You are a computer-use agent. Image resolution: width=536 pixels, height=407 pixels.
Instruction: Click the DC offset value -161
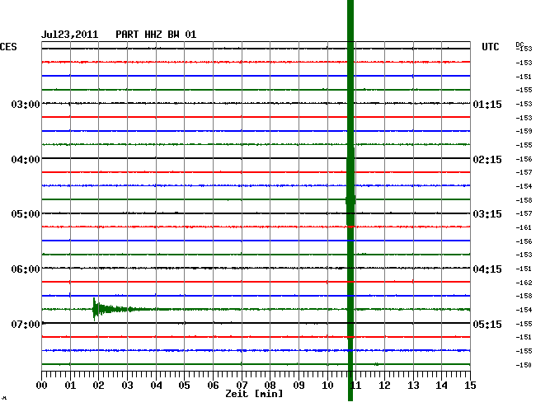pyautogui.click(x=523, y=227)
